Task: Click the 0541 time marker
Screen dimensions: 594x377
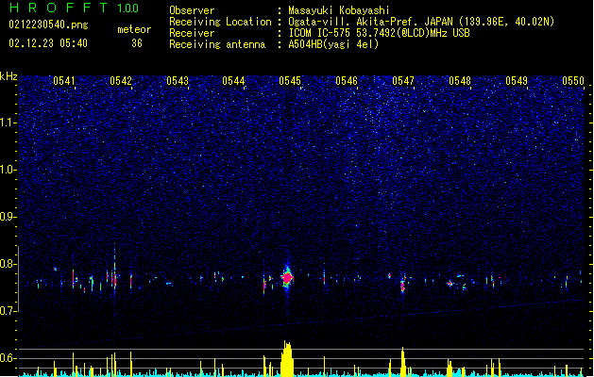Action: point(64,81)
